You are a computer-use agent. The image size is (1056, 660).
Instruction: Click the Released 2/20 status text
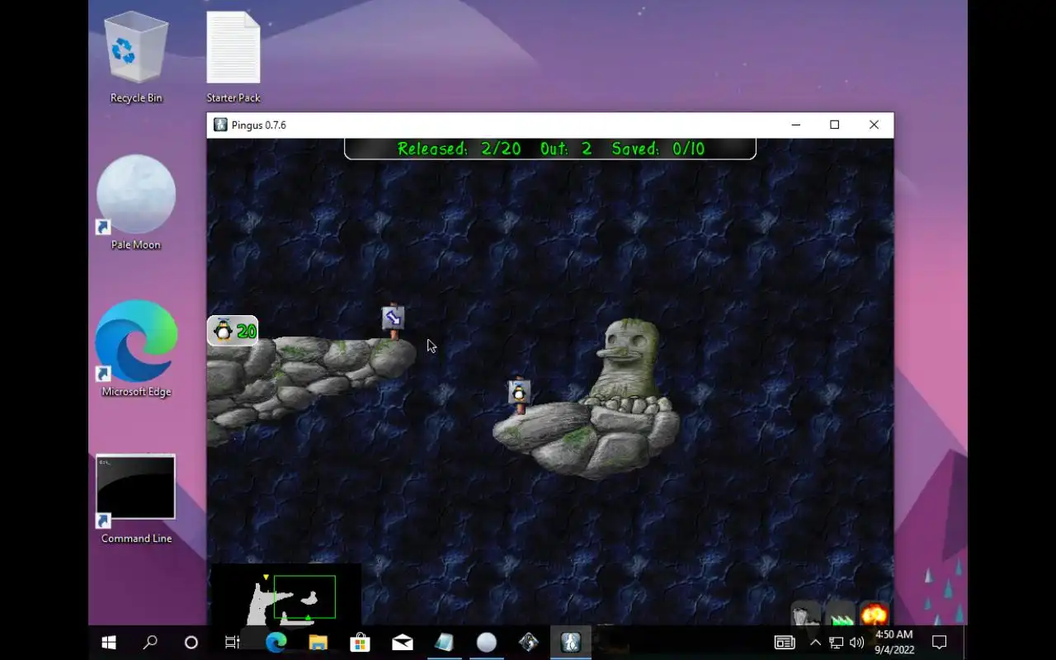(x=459, y=148)
